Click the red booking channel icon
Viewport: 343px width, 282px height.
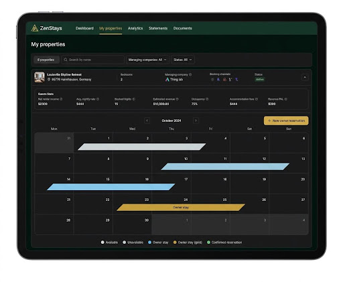pyautogui.click(x=224, y=79)
